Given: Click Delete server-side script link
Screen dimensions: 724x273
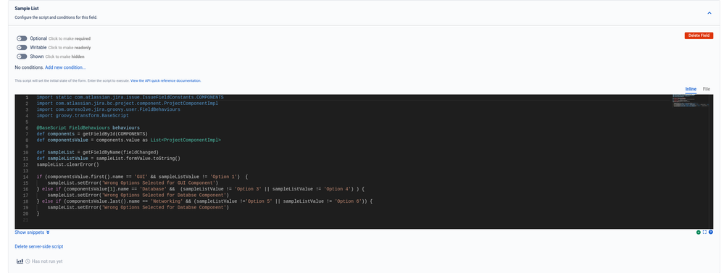Looking at the screenshot, I should point(39,247).
